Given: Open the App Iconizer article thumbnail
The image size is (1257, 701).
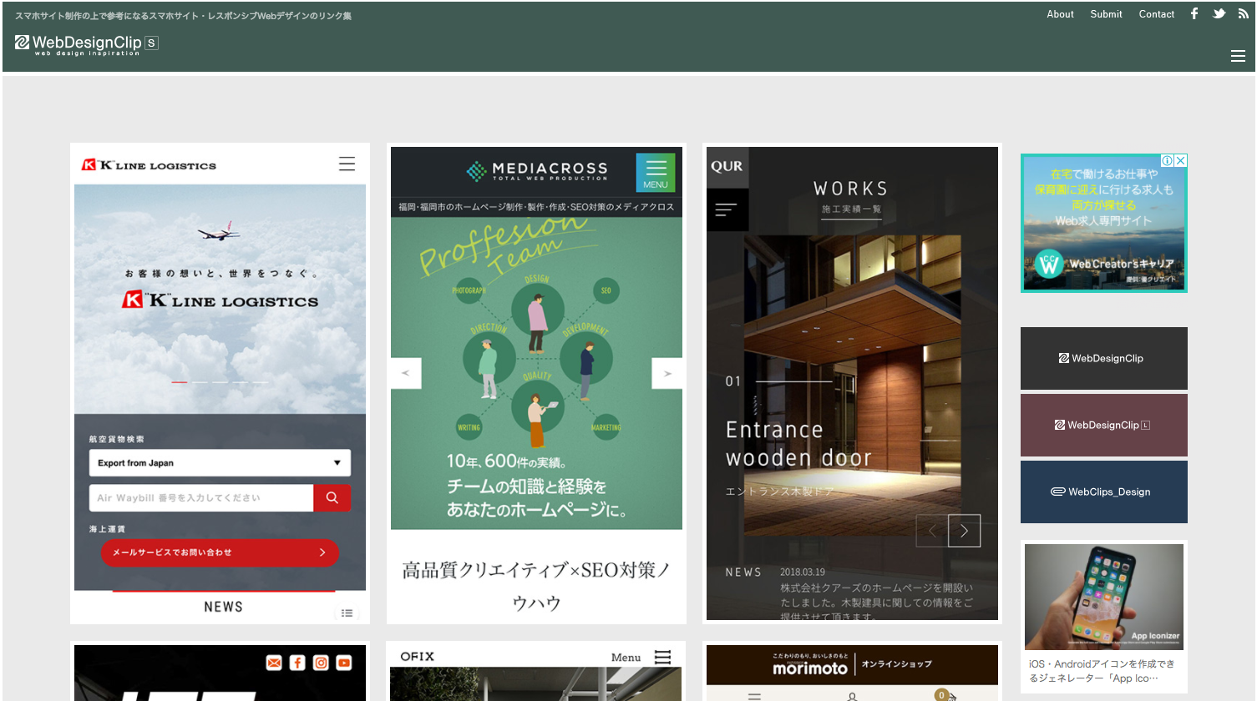Looking at the screenshot, I should pyautogui.click(x=1103, y=597).
